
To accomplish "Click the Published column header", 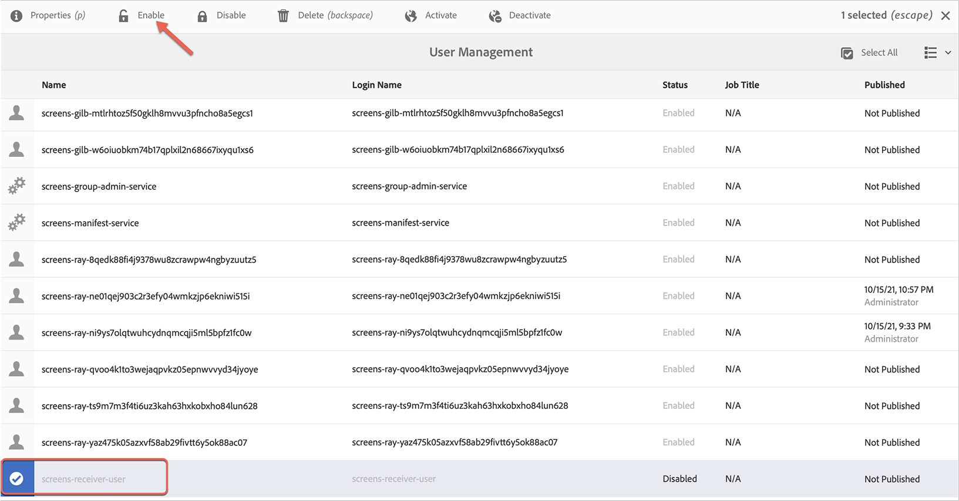I will (x=884, y=85).
